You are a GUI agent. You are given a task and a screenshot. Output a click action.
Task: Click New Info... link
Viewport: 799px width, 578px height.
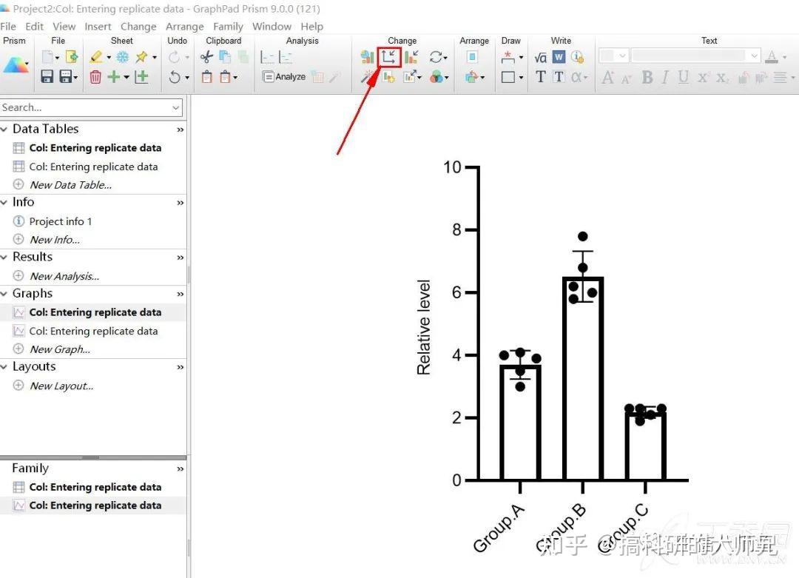pyautogui.click(x=55, y=240)
